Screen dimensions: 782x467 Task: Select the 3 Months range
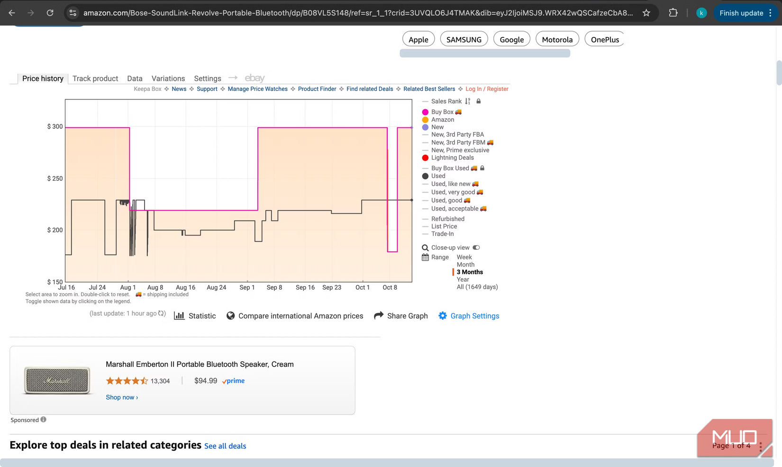[470, 272]
